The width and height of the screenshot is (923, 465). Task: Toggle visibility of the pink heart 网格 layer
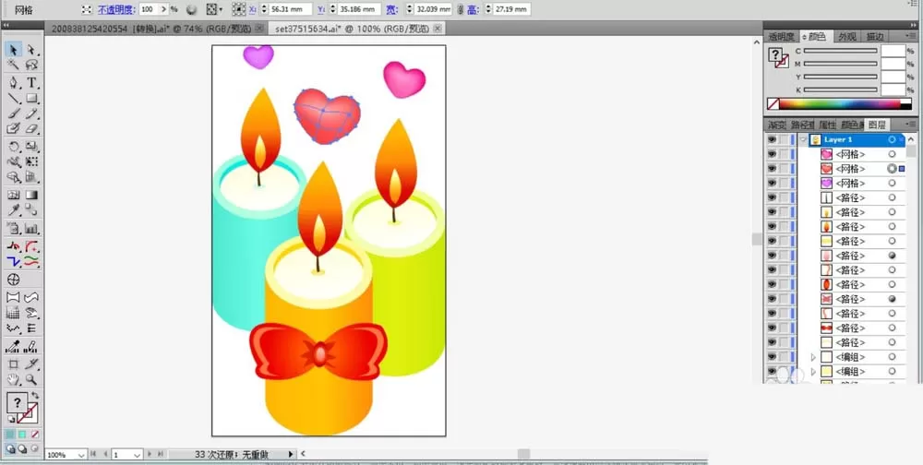tap(772, 154)
